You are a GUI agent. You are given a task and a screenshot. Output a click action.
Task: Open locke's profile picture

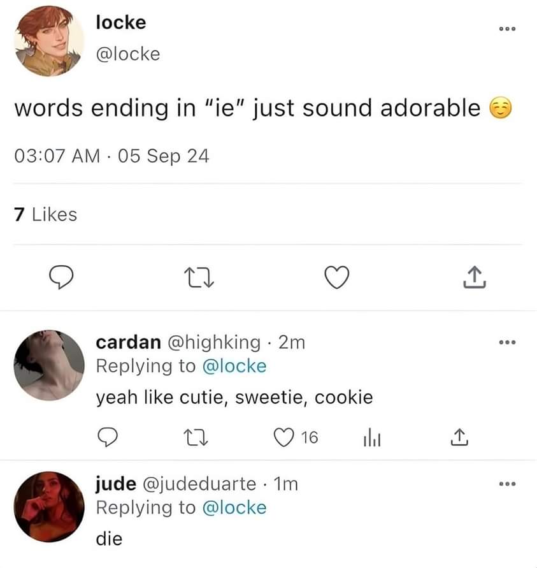click(x=48, y=41)
